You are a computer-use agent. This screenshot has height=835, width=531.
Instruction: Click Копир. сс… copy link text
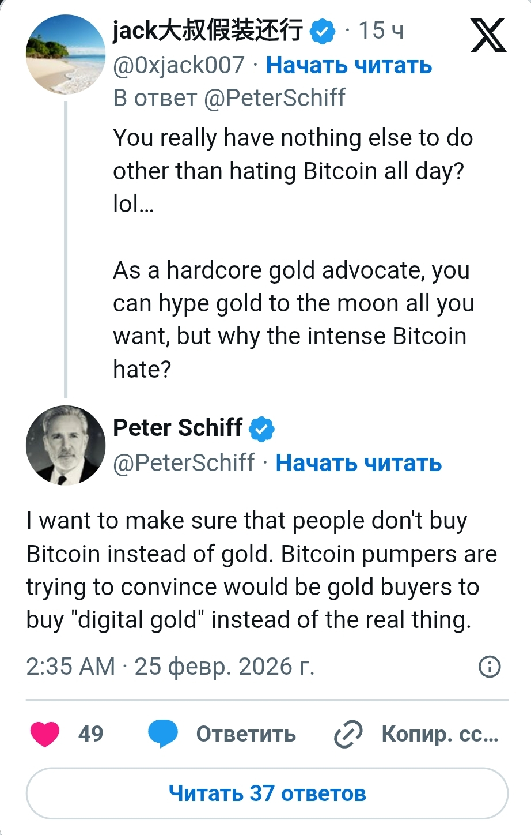coord(439,734)
